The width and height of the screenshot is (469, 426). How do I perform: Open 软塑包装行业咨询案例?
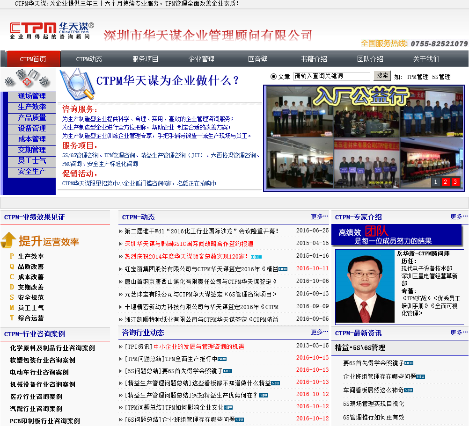(x=43, y=360)
